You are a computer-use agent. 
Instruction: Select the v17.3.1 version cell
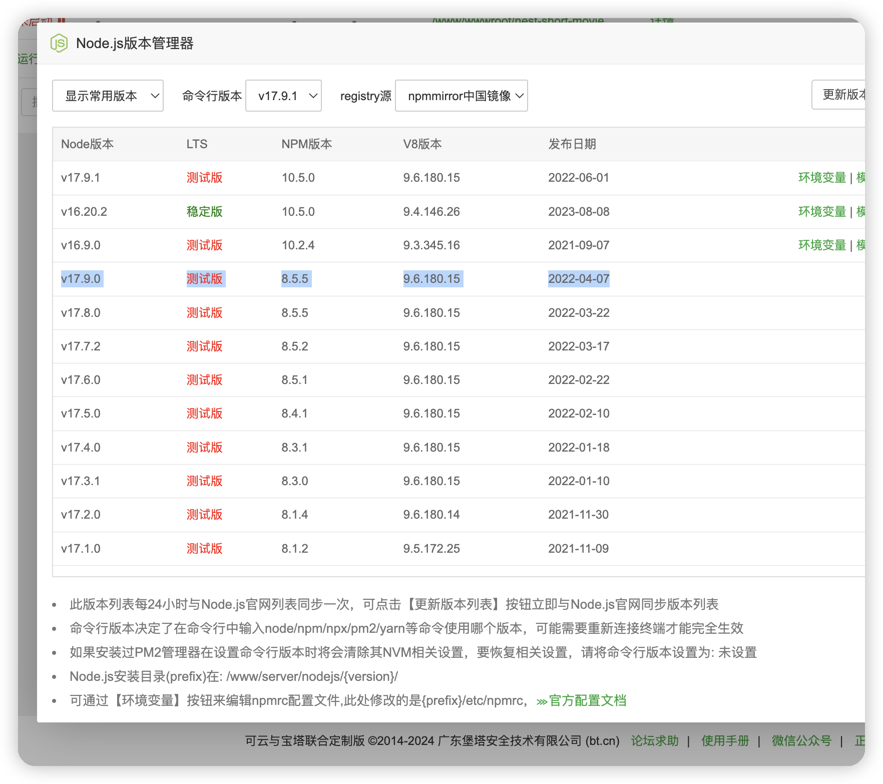[x=81, y=481]
